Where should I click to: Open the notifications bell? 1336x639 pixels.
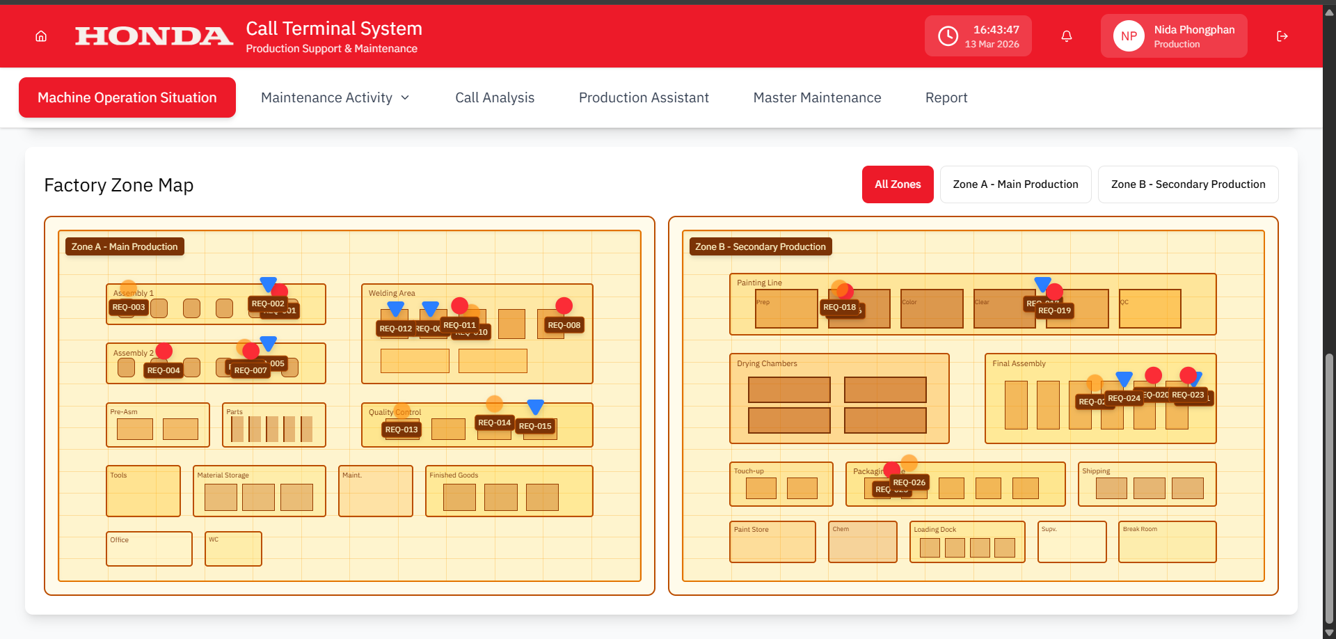(x=1066, y=36)
